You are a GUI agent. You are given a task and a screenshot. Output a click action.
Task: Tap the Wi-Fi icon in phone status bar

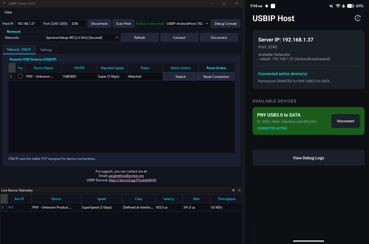click(x=338, y=6)
